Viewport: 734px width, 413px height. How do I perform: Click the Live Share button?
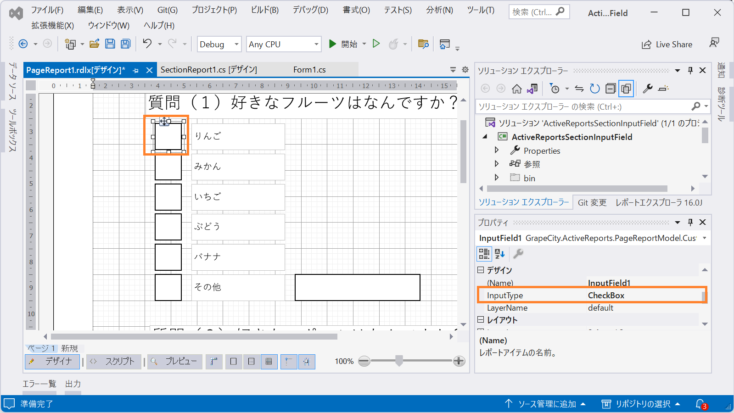coord(667,45)
